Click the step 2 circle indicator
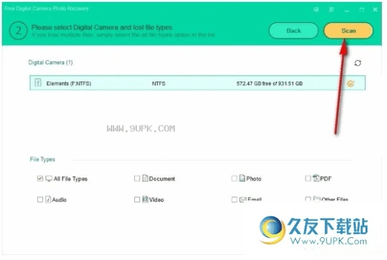387x260 pixels. click(x=18, y=31)
